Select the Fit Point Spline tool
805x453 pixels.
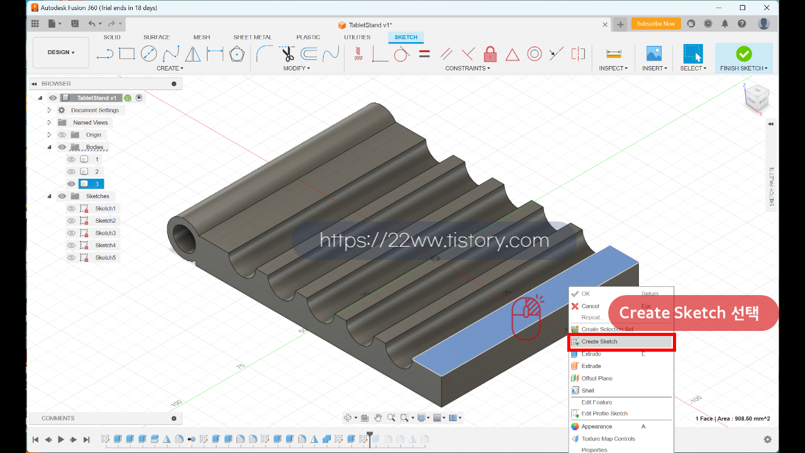pos(171,54)
